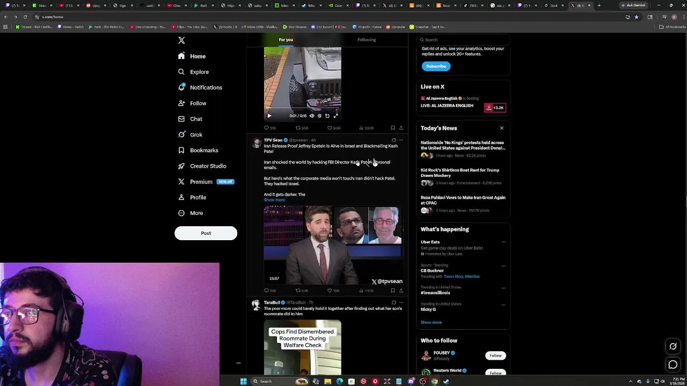Screen dimensions: 687x386
Task: Open Grok icon on TaraBull post
Action: (x=393, y=302)
